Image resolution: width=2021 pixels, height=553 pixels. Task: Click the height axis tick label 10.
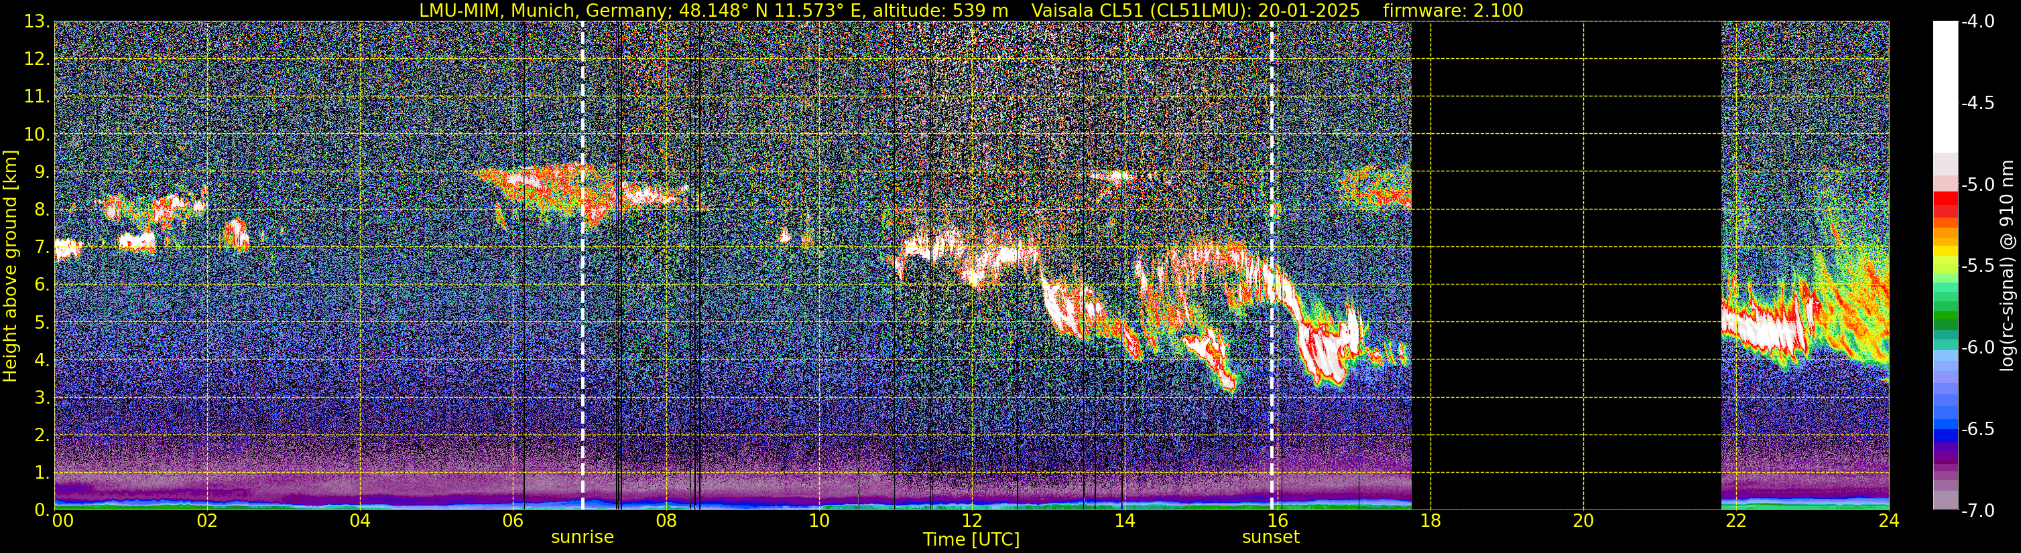37,134
